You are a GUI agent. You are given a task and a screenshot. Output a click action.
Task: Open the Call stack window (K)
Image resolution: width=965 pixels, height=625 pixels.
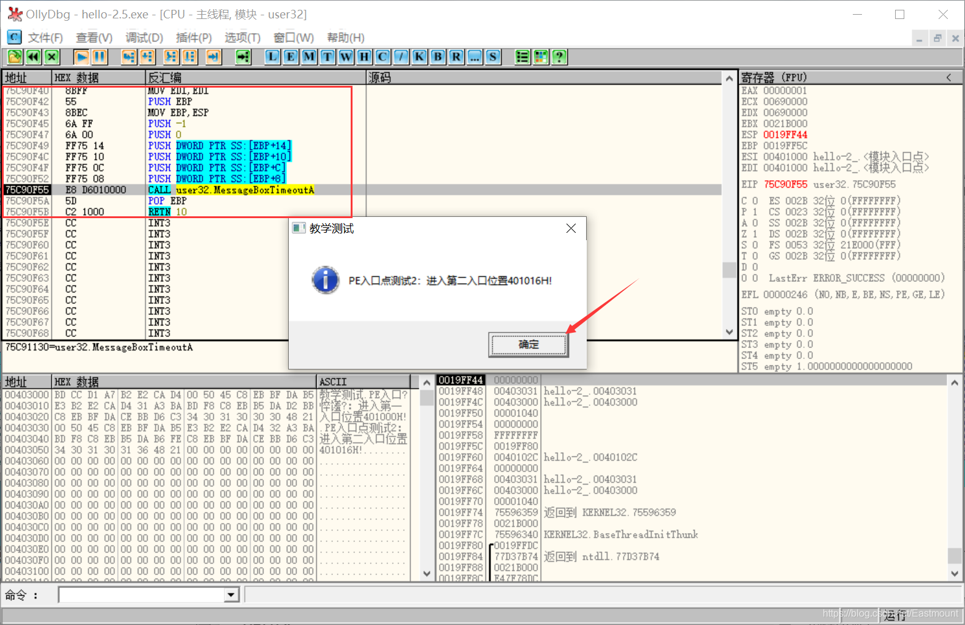click(419, 57)
